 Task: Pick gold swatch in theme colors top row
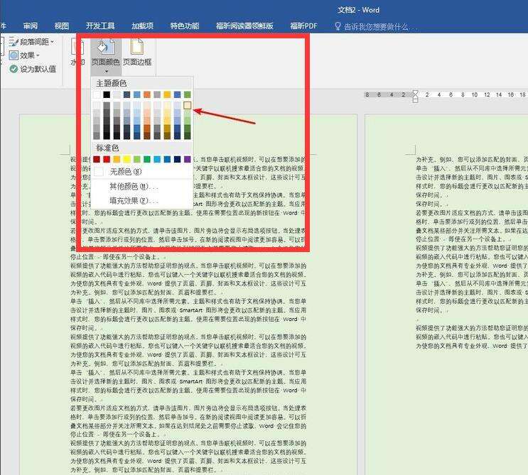[168, 95]
